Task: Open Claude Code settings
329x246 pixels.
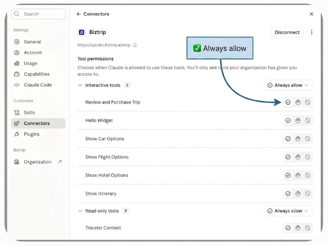Action: (x=38, y=85)
